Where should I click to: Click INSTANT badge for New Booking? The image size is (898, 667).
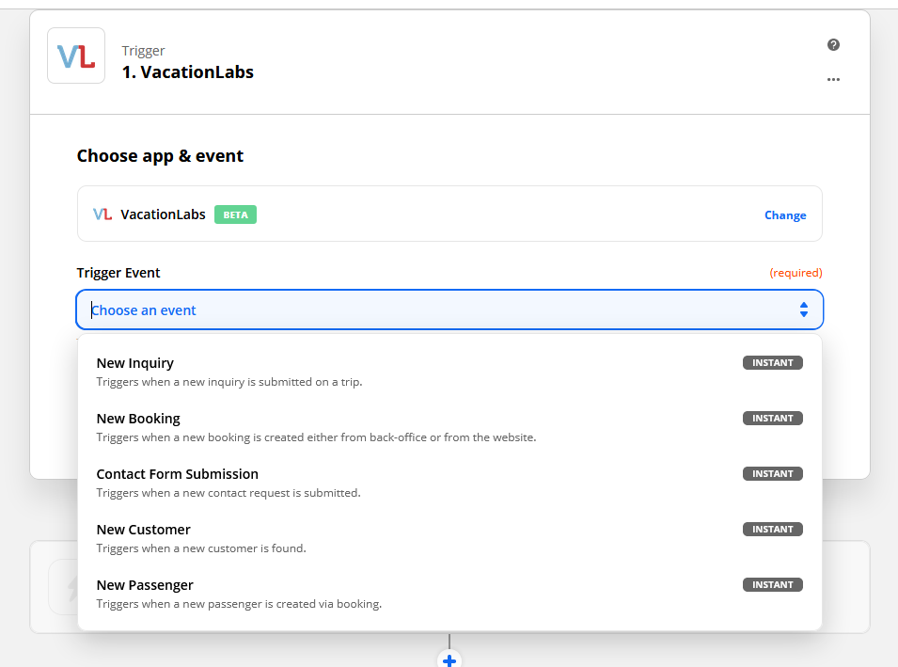773,419
